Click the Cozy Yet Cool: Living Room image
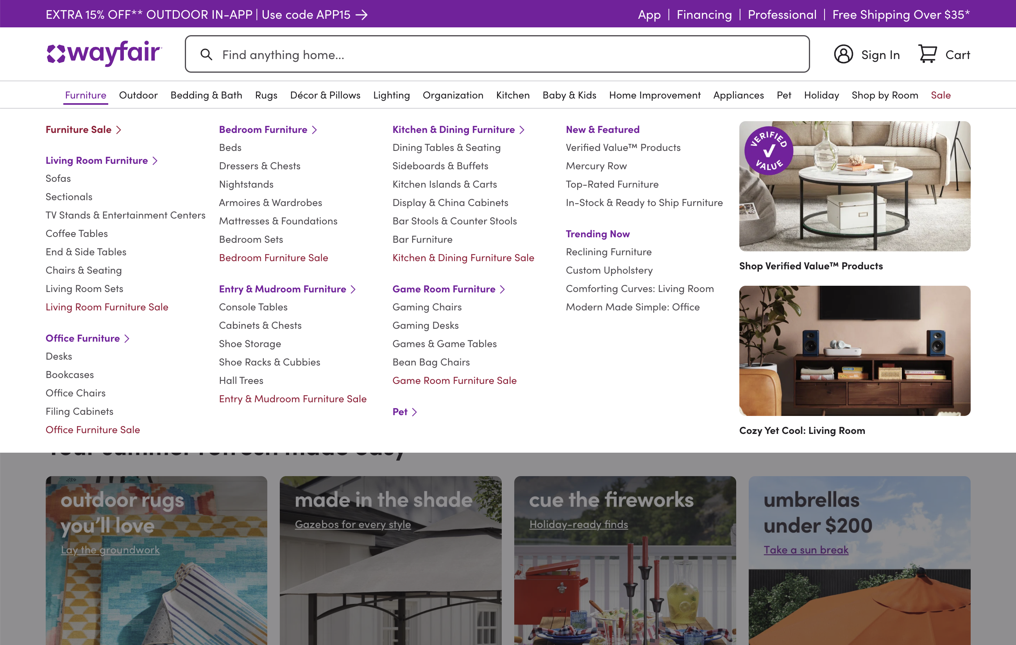 [854, 351]
